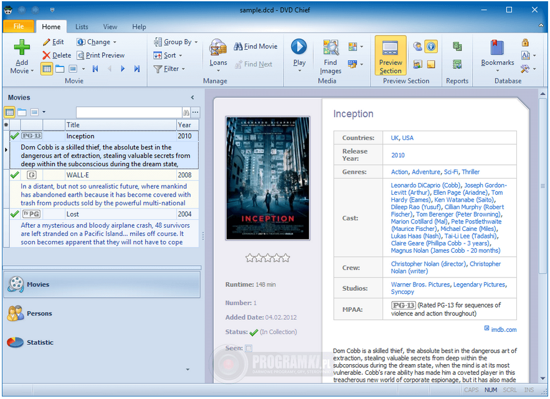Click the green Add Movie plus icon
This screenshot has height=399, width=550.
tap(22, 47)
